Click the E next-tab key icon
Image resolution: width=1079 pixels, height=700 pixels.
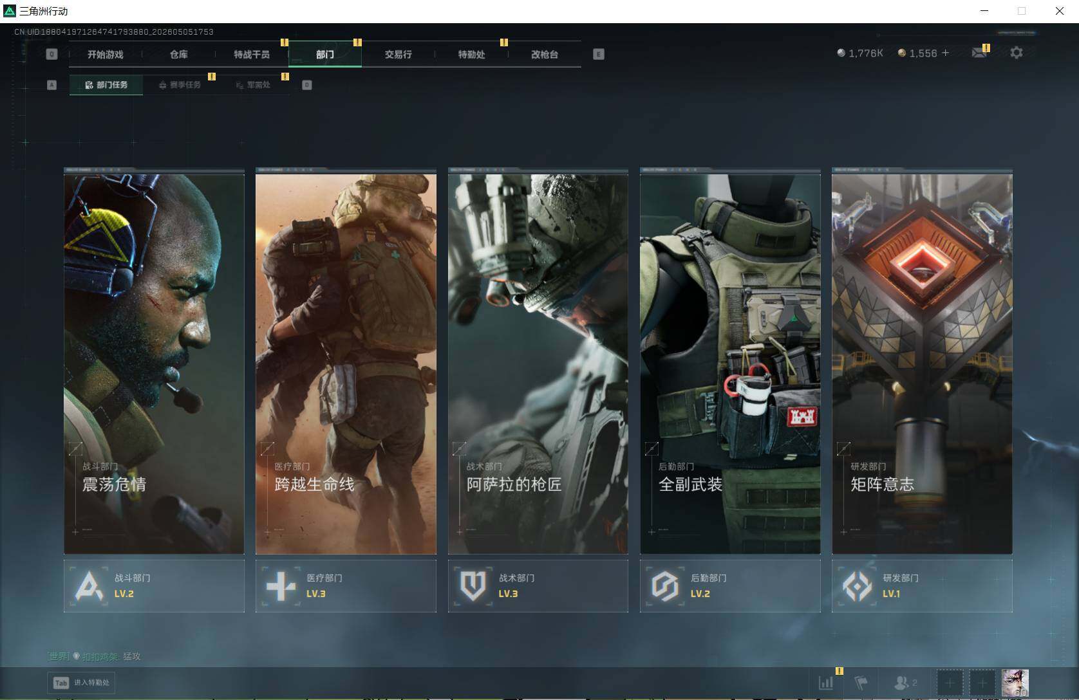pyautogui.click(x=599, y=55)
